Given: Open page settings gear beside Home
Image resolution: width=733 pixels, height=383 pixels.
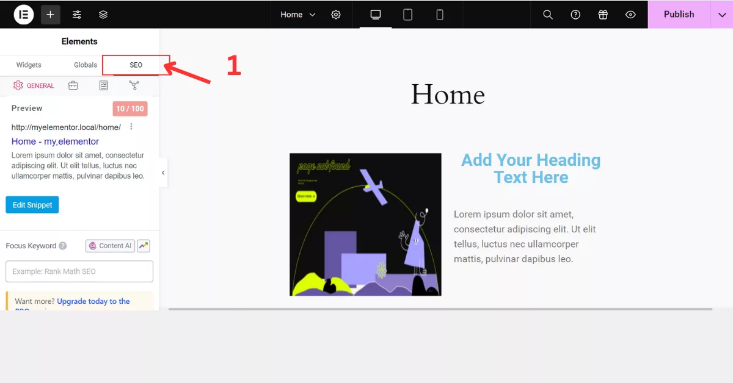Looking at the screenshot, I should coord(336,15).
